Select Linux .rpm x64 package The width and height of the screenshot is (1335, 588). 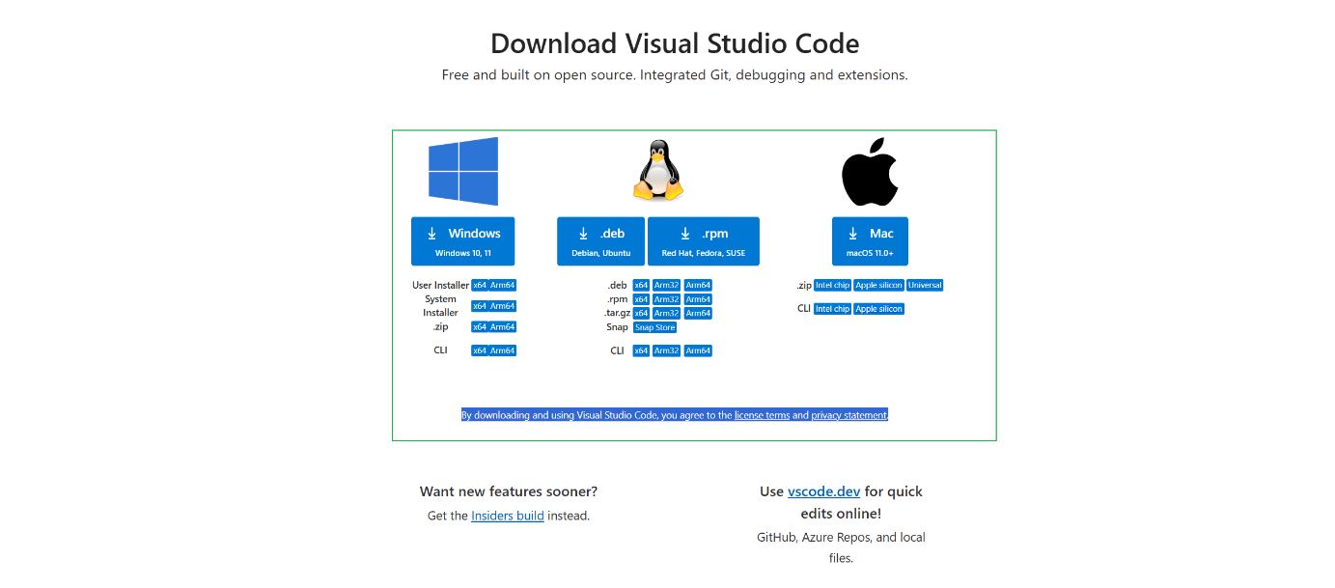(641, 299)
